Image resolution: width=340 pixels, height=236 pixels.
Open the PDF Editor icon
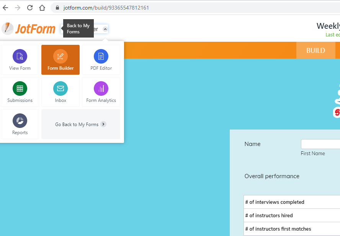click(101, 57)
